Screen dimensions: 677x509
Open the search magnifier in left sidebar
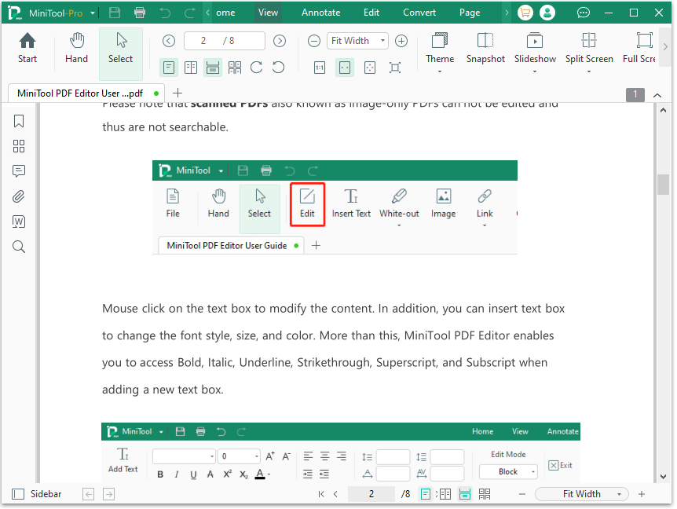[x=19, y=247]
